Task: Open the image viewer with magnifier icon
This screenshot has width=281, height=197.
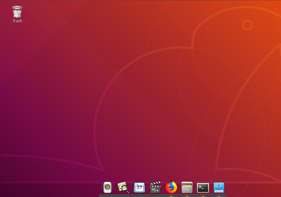Action: tap(123, 188)
